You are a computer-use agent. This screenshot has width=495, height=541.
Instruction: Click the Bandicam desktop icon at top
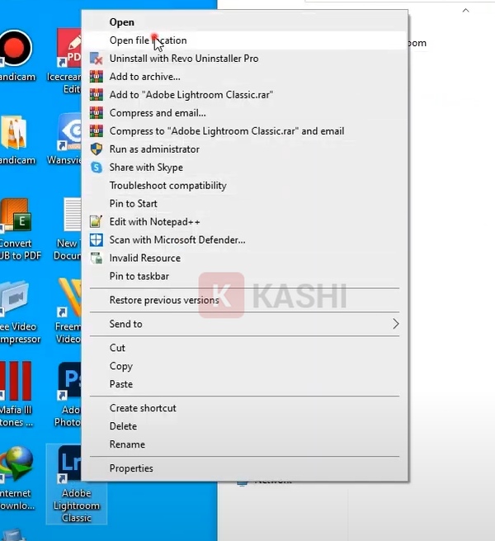(15, 49)
